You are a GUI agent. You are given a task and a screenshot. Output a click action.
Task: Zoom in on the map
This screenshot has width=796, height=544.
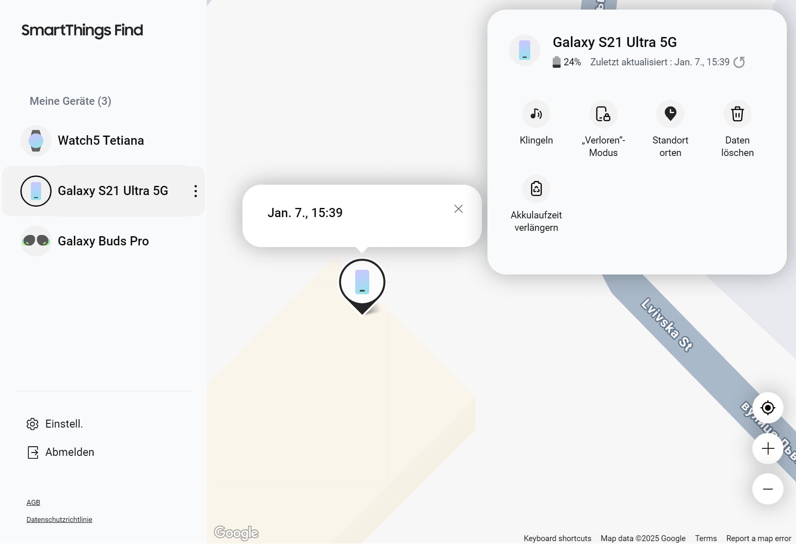(x=768, y=448)
